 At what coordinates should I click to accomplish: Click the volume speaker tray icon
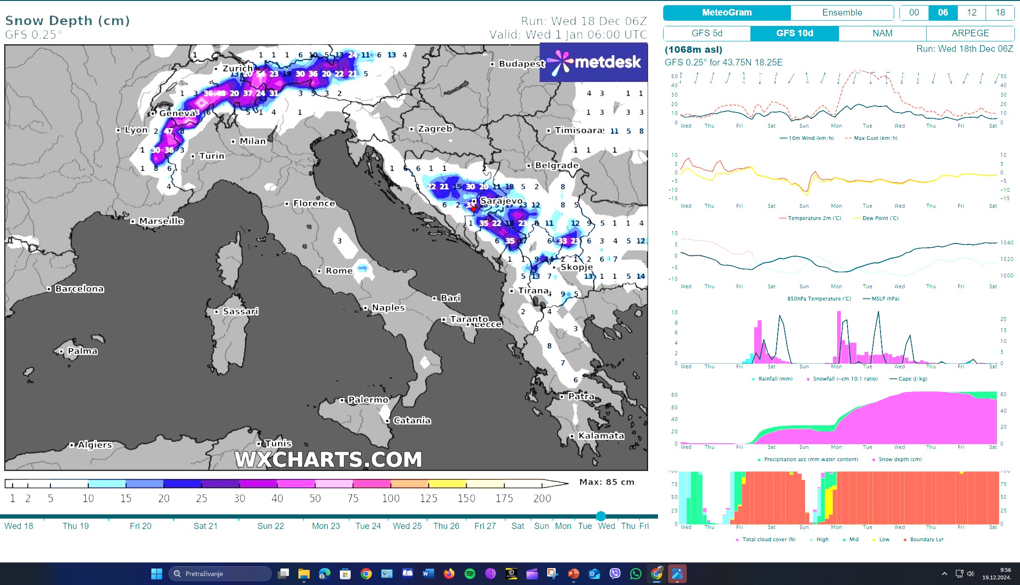pos(970,574)
